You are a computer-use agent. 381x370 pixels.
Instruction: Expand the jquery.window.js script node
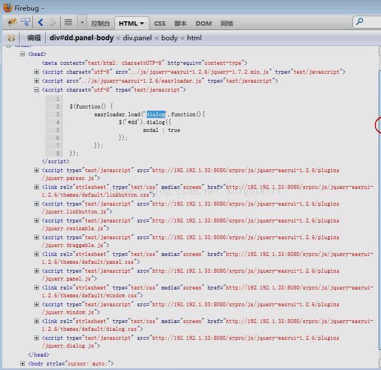[36, 305]
